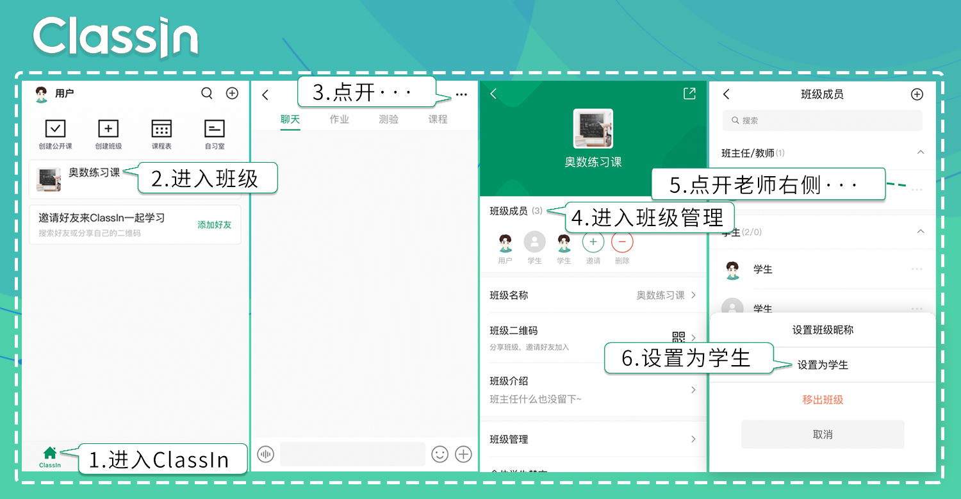Collapse the 班主任/教师 section

tap(921, 153)
